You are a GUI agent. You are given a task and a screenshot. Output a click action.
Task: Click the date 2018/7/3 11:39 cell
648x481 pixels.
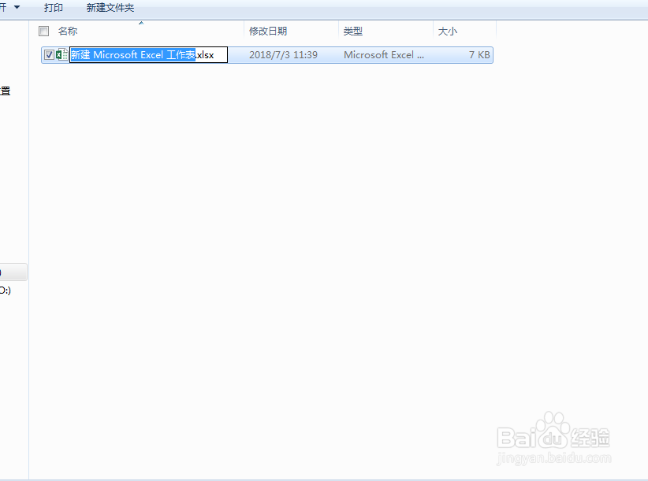click(284, 55)
